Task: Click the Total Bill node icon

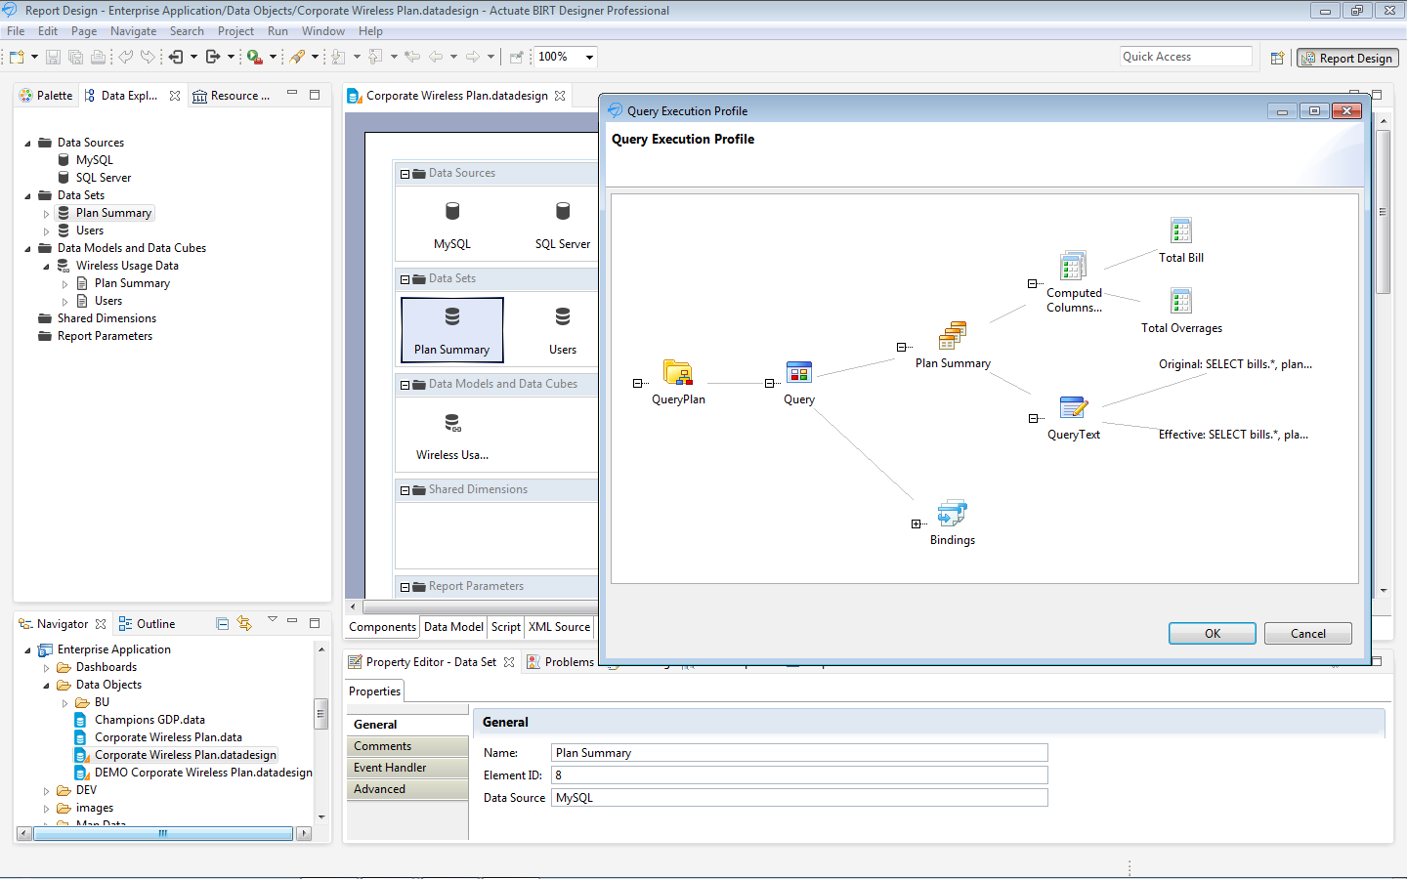Action: 1181,230
